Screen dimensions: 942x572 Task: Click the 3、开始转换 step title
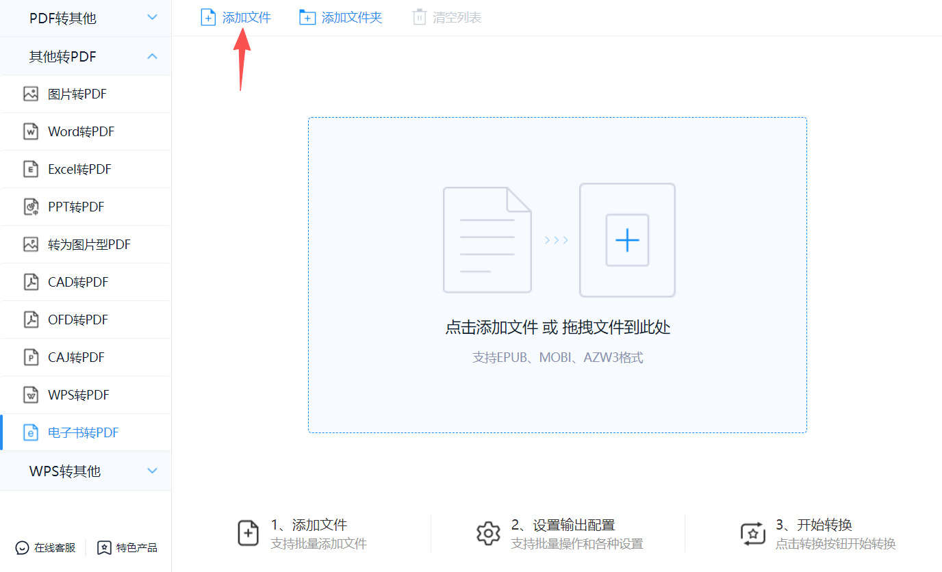tap(813, 525)
